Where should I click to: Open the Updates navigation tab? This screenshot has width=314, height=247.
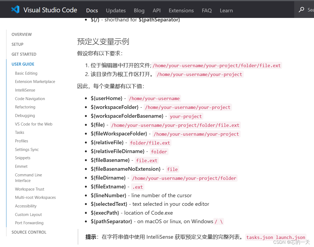coord(116,10)
